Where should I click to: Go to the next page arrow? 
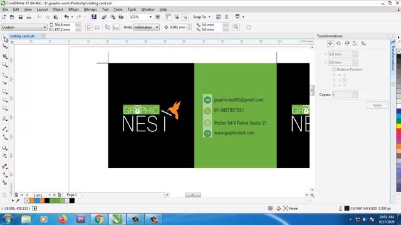pyautogui.click(x=49, y=195)
